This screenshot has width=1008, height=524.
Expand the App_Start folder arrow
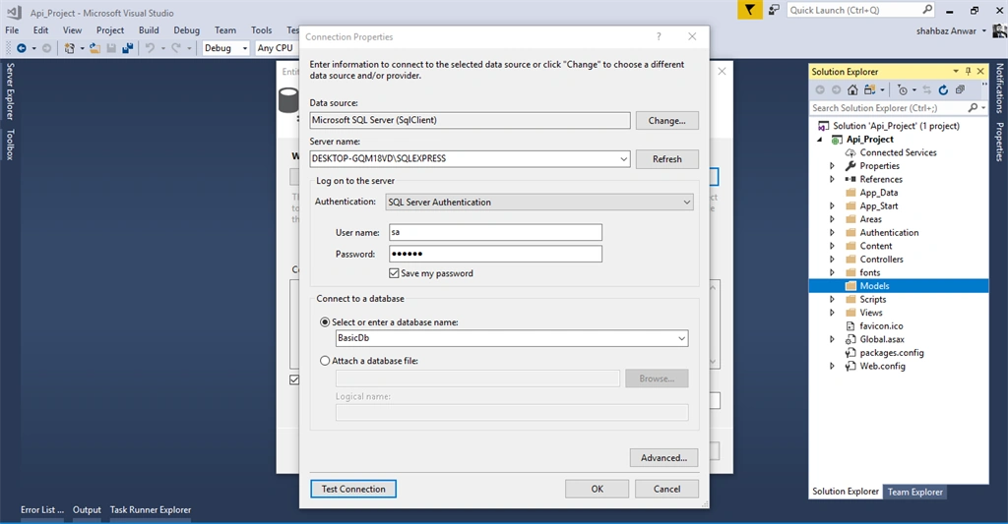[832, 206]
